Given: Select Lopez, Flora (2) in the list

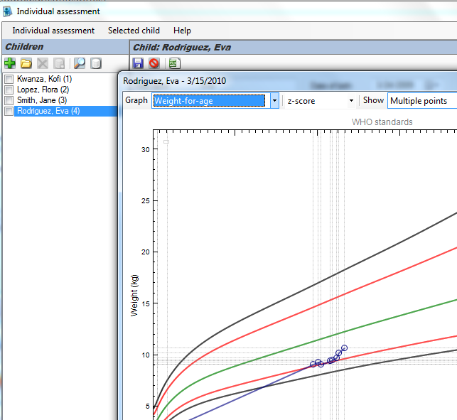Looking at the screenshot, I should pyautogui.click(x=43, y=90).
